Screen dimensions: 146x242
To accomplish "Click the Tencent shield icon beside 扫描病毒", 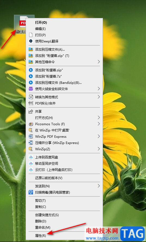I will [31, 192].
